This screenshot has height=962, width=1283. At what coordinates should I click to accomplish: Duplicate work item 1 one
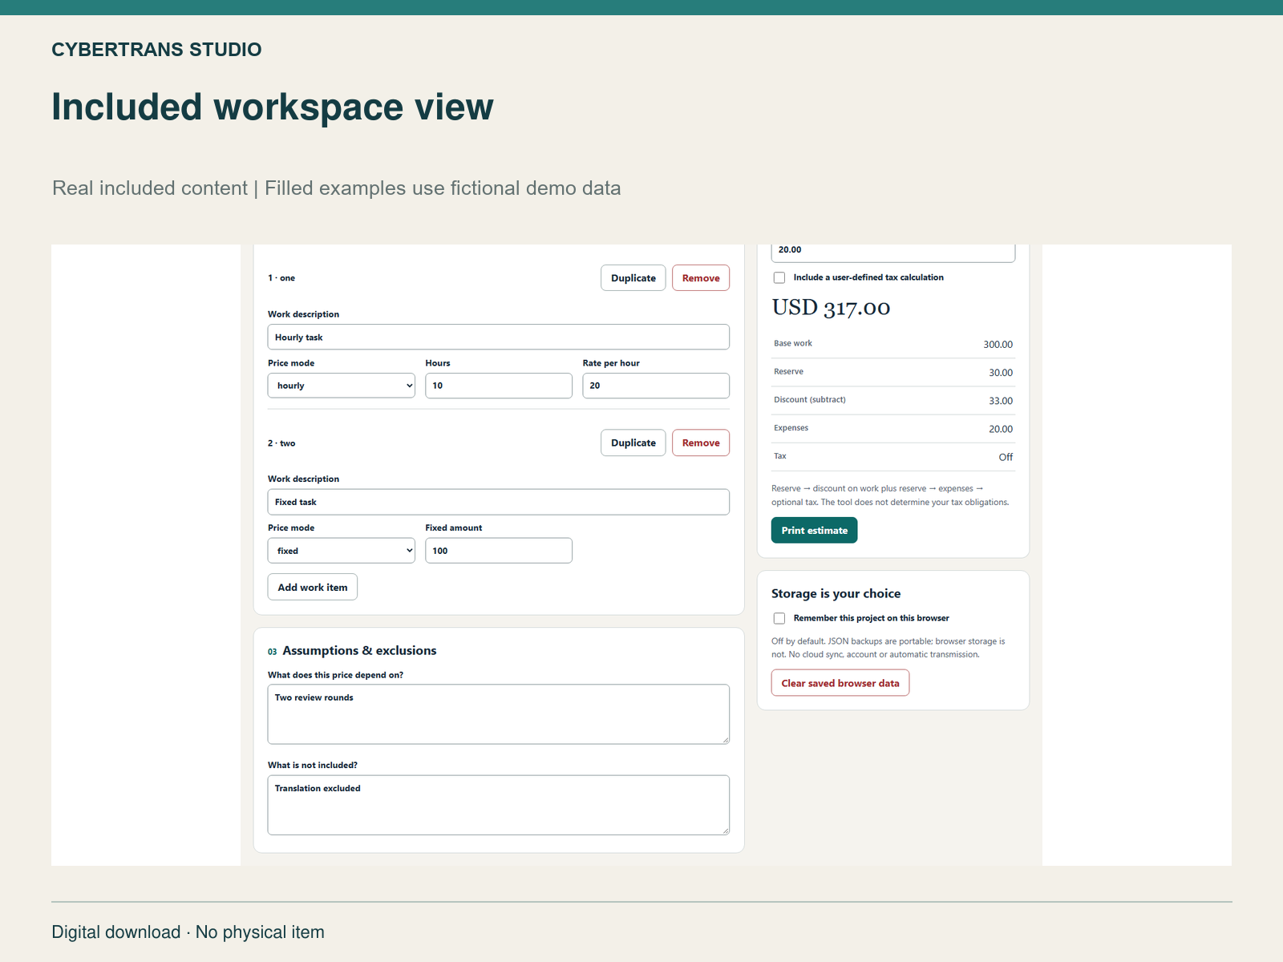[x=633, y=278]
